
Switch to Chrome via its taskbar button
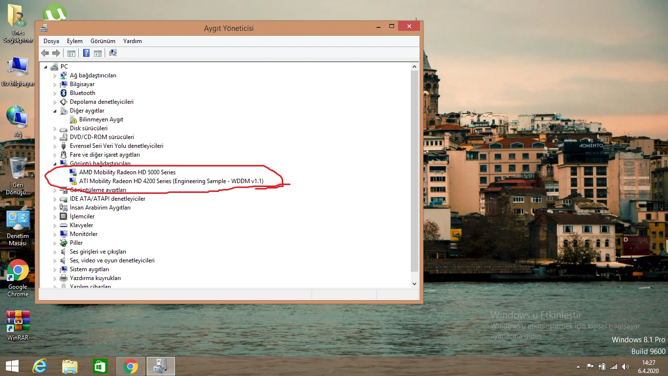click(x=131, y=366)
